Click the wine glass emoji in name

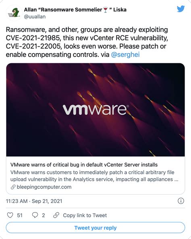coord(105,10)
